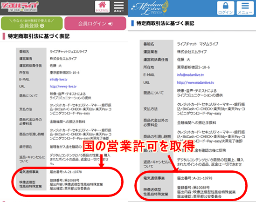The image size is (256, 202).
Task: Click 届出確認:東京都公安委員会 on Jewel Live page
Action: [70, 189]
